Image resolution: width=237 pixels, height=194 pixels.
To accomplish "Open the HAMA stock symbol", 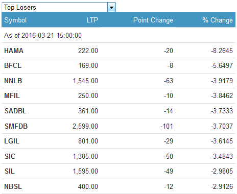I will [x=14, y=51].
